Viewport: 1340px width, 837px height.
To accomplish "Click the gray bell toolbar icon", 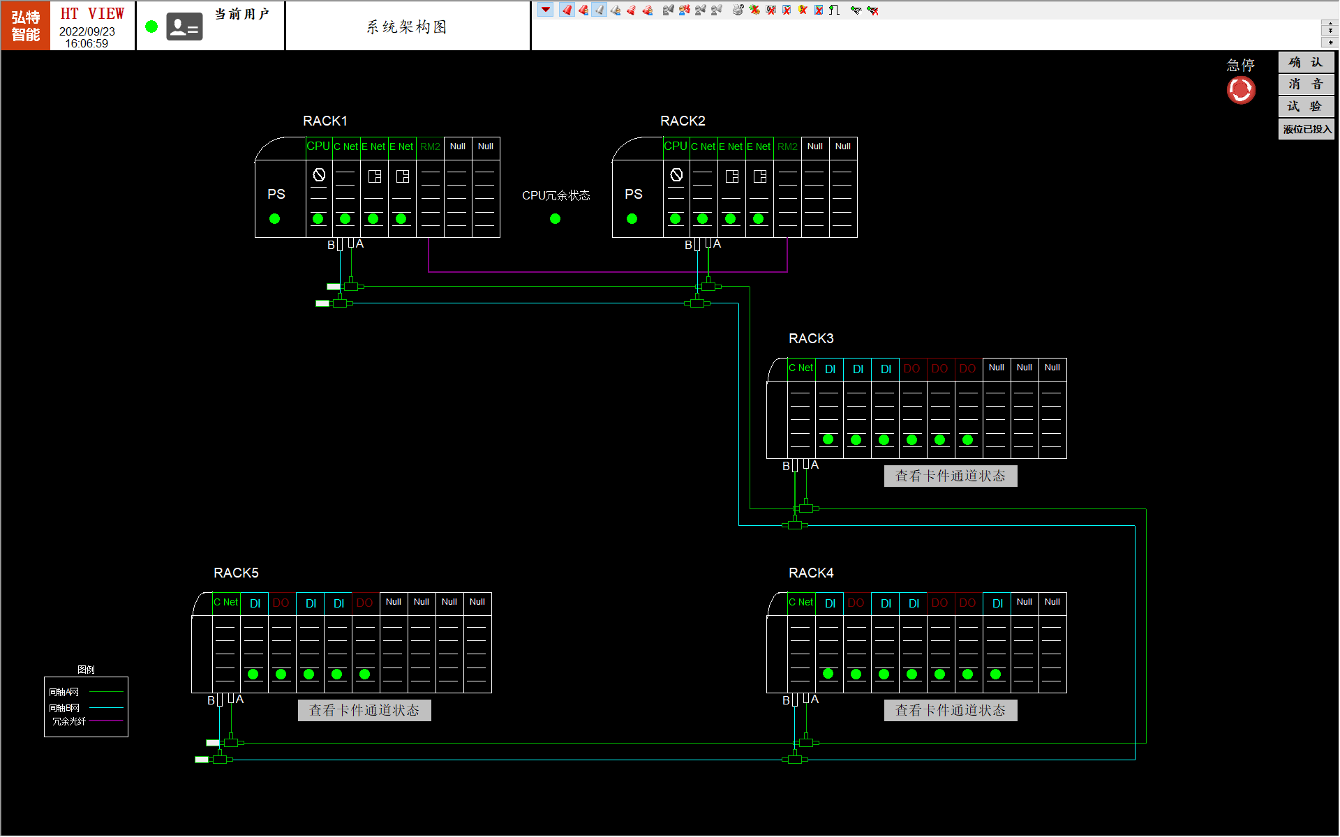I will click(599, 10).
